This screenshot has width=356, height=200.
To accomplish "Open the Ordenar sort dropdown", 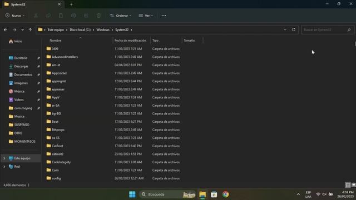I will [x=121, y=16].
